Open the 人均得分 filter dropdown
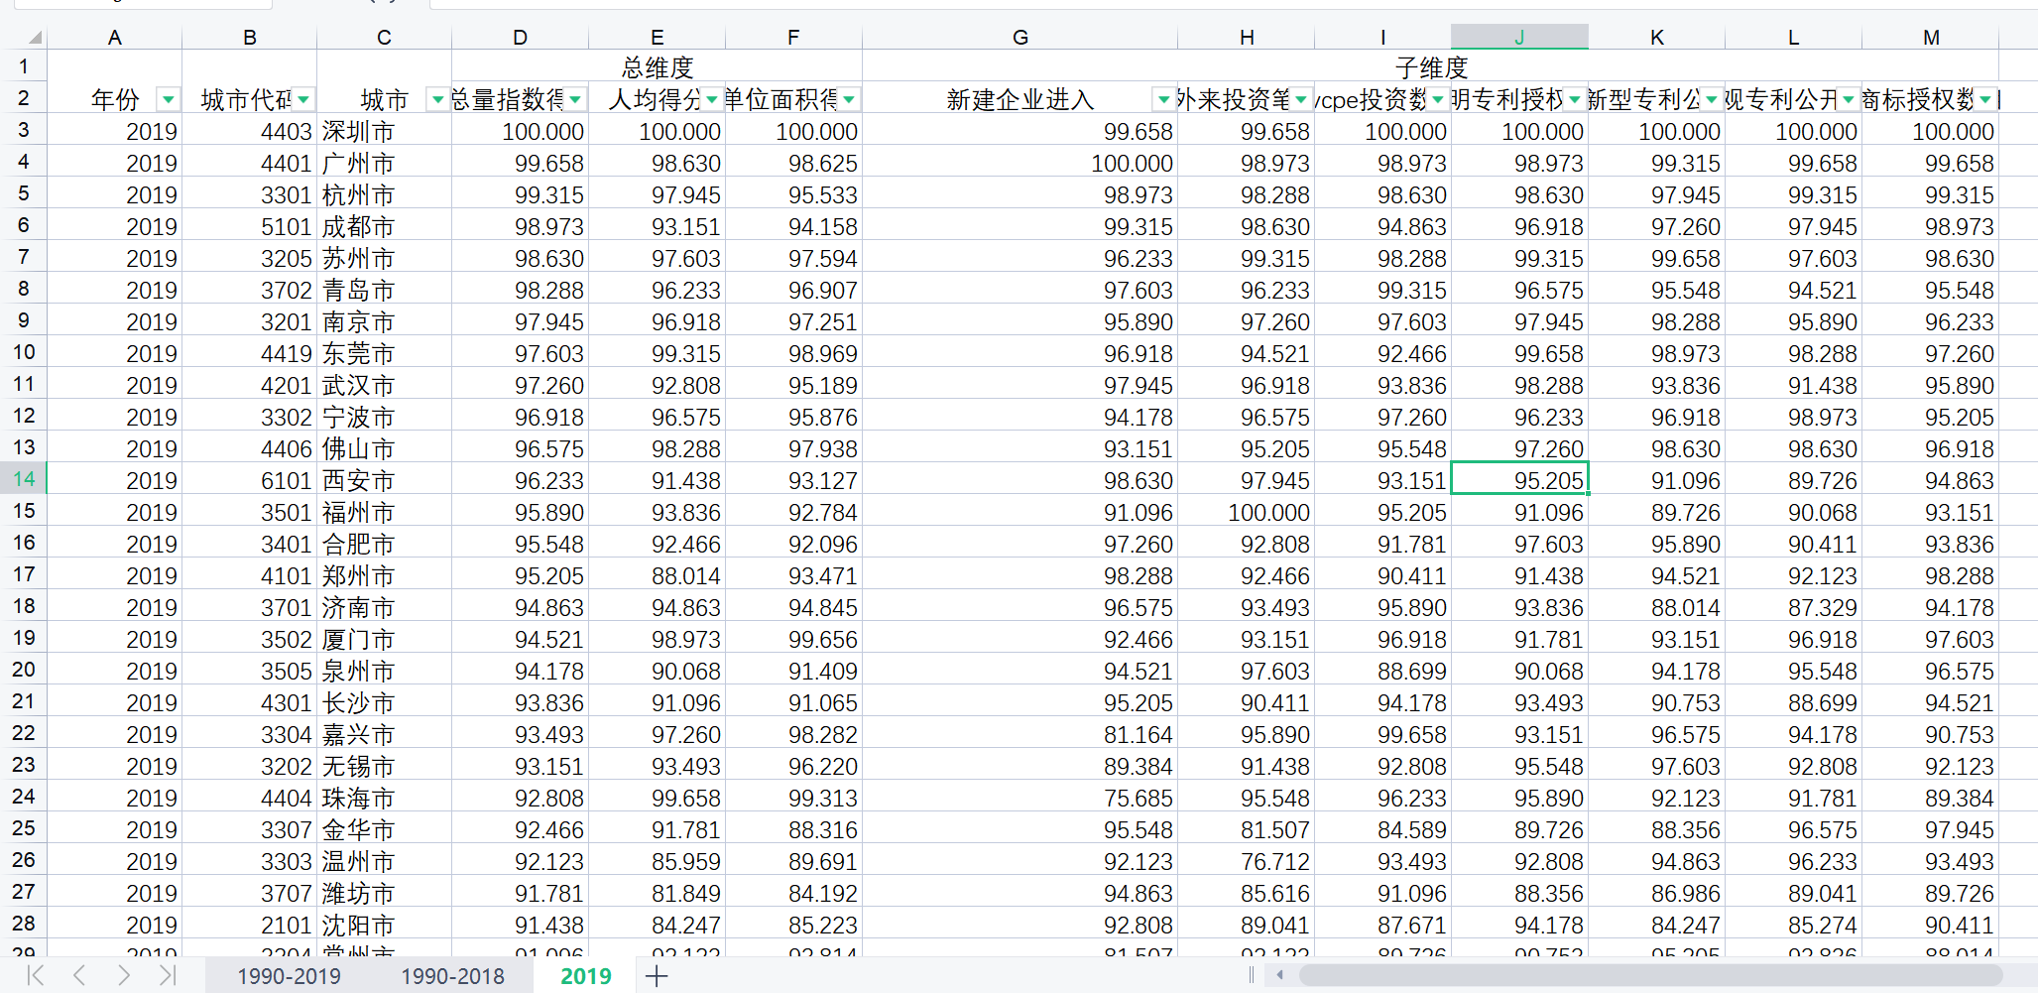2038x993 pixels. (x=712, y=99)
